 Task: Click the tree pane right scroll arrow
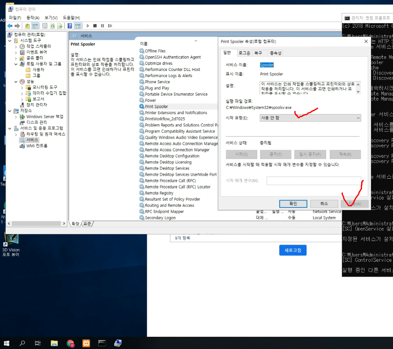(64, 223)
